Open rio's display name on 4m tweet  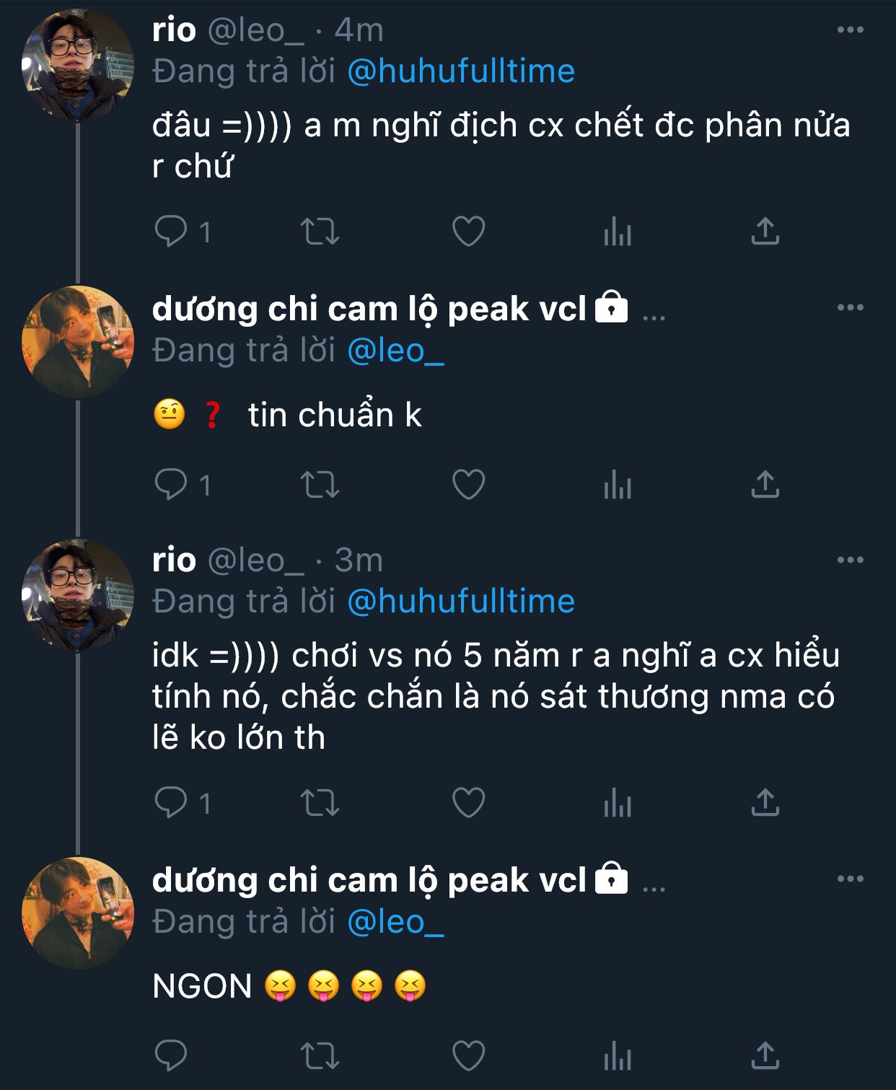(x=174, y=30)
